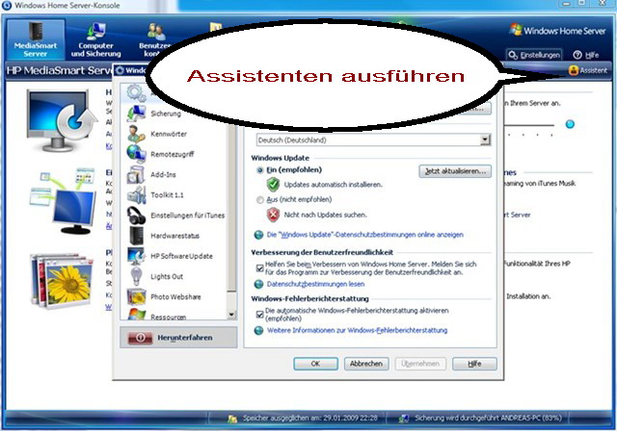The height and width of the screenshot is (431, 617).
Task: Switch to Computer und Sicherung tab
Action: tap(95, 39)
